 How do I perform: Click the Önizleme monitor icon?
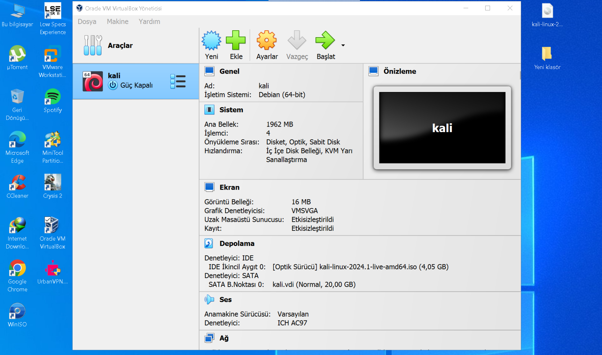pos(373,71)
